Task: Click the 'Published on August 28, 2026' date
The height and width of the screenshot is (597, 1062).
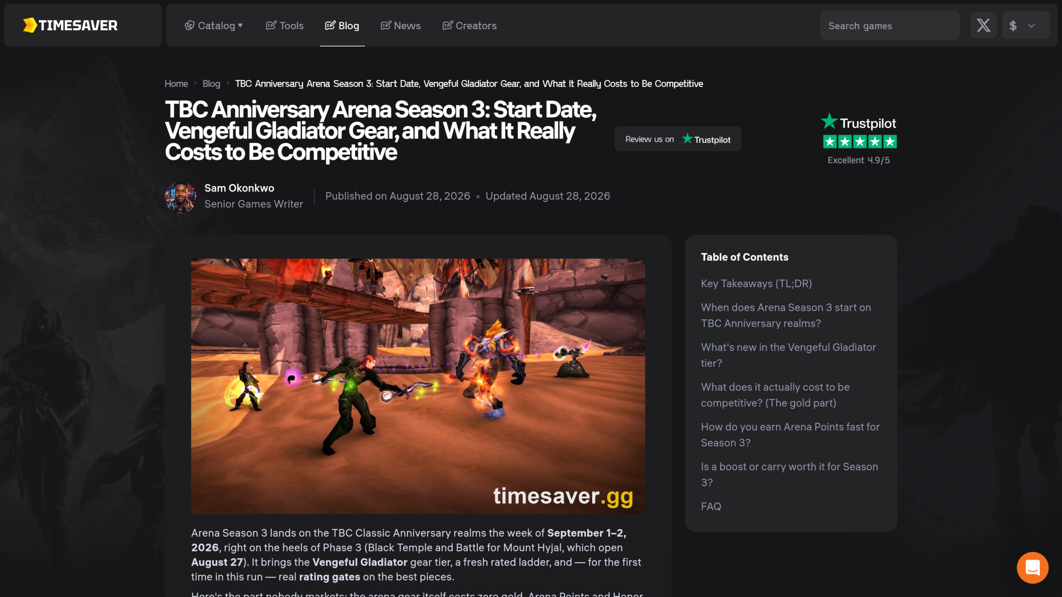Action: point(398,196)
